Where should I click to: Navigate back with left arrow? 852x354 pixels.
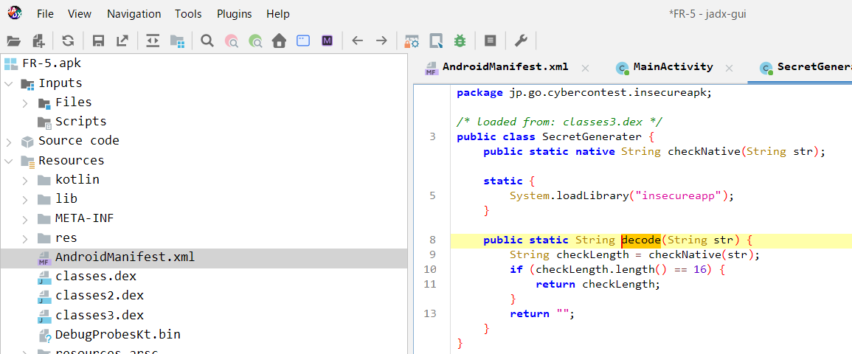[357, 40]
